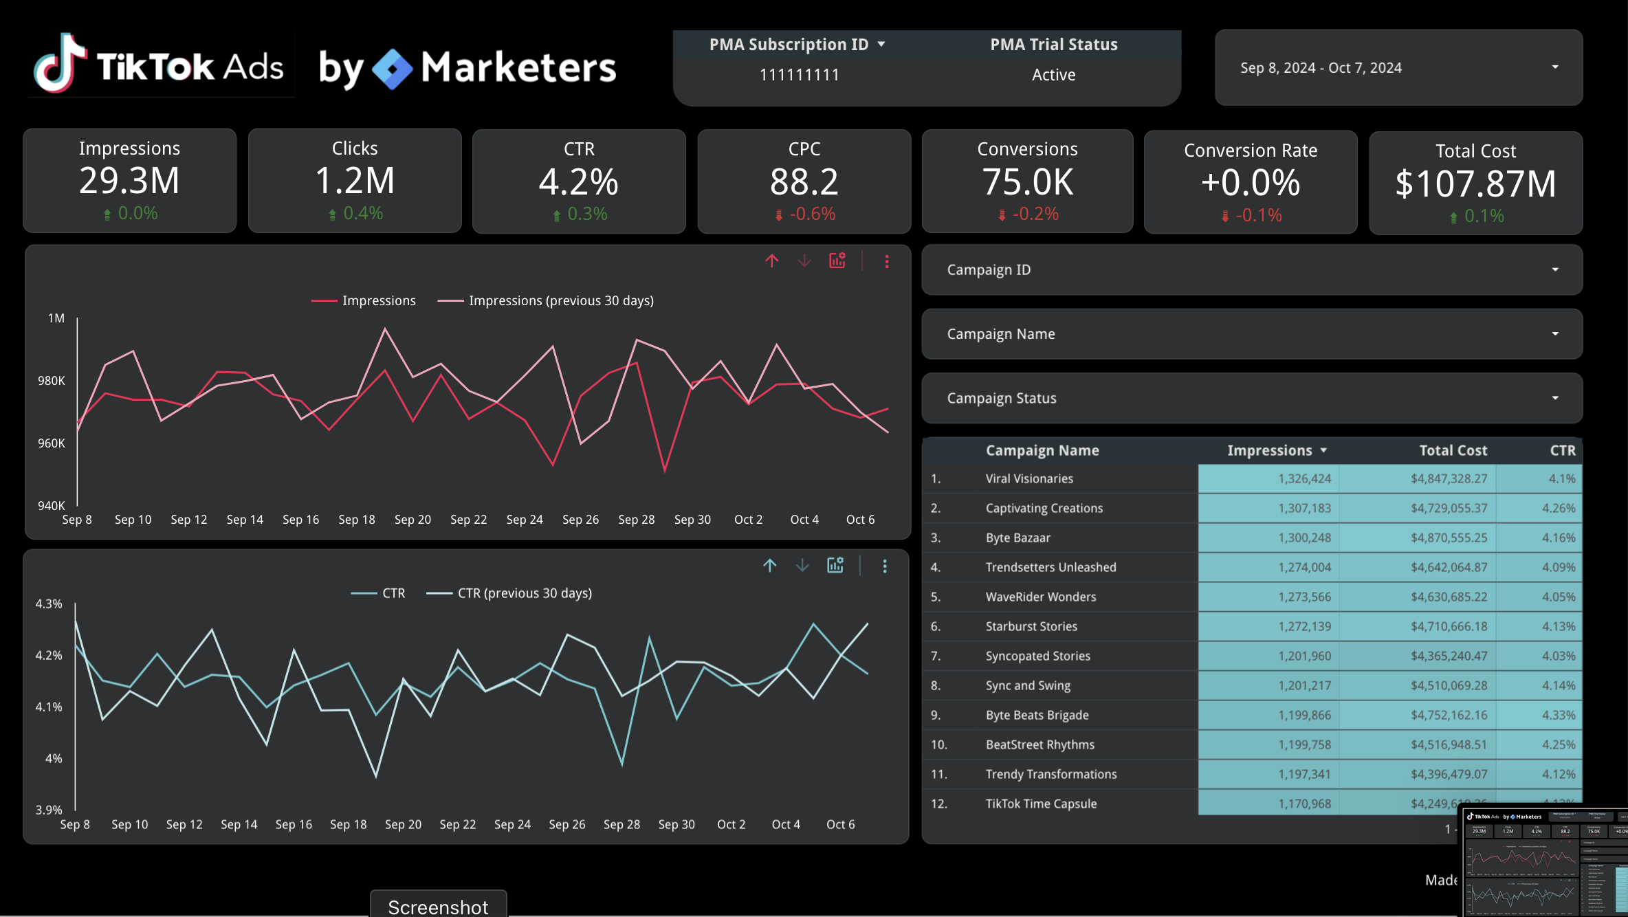
Task: Click the upward drill icon on Impressions chart
Action: 771,261
